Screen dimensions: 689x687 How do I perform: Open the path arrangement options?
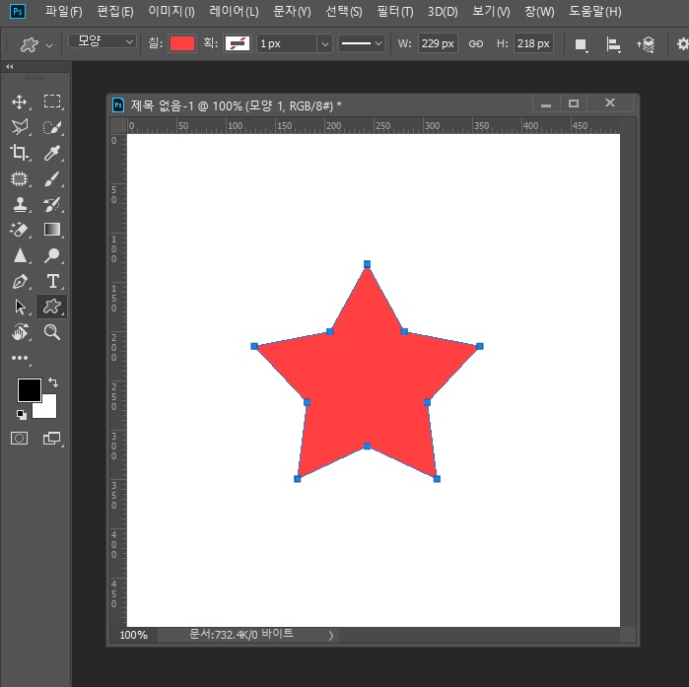(x=646, y=44)
